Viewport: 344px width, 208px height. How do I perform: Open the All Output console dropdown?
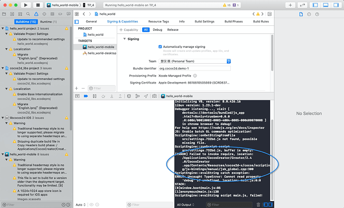(185, 205)
